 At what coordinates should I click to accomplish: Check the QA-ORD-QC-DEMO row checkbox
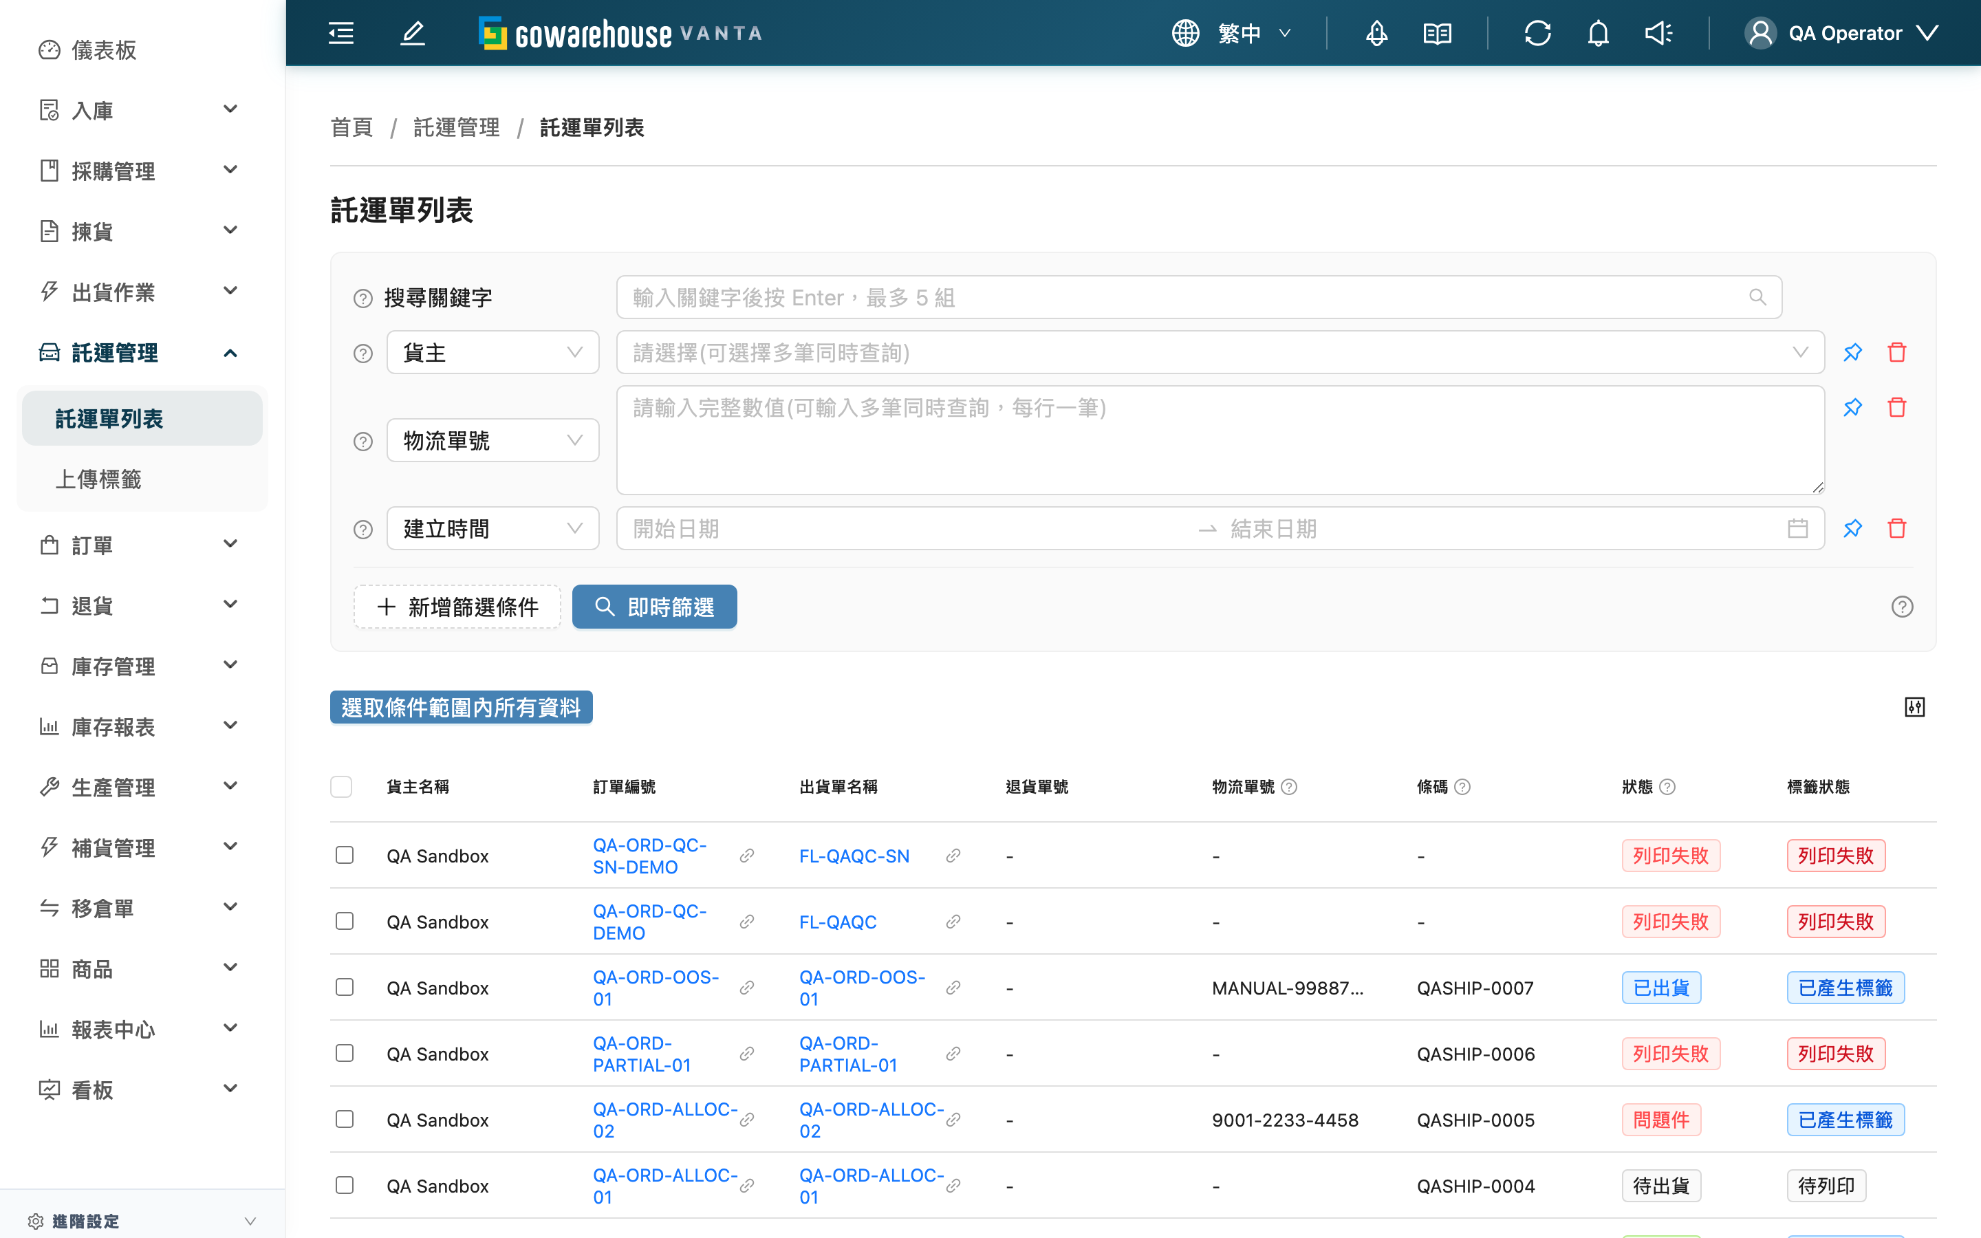345,921
